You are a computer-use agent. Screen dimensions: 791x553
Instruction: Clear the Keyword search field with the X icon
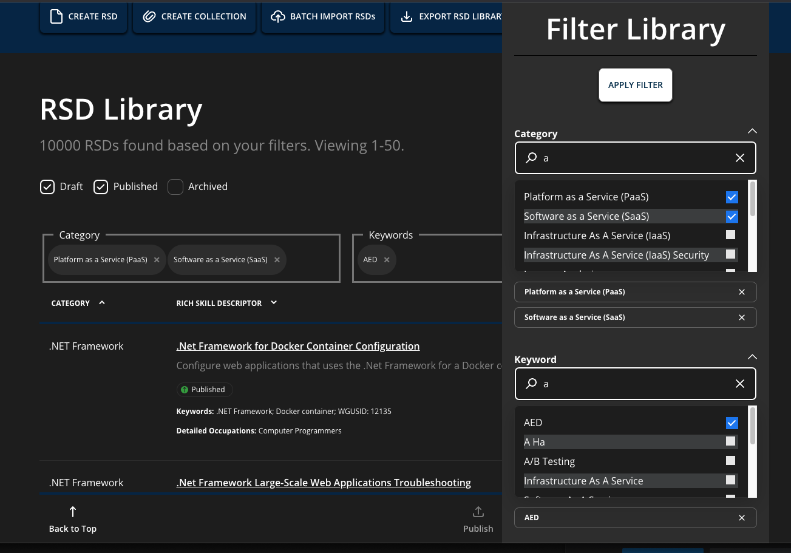pyautogui.click(x=740, y=384)
